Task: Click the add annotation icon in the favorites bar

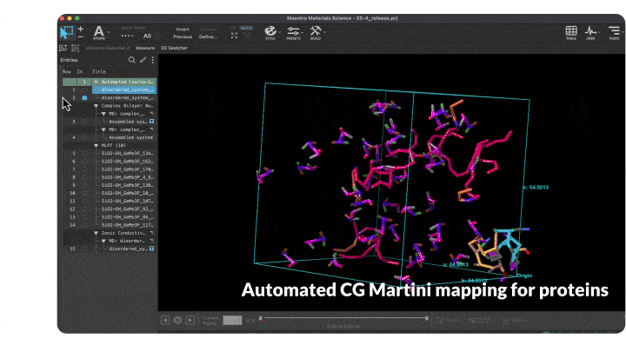Action: click(63, 48)
